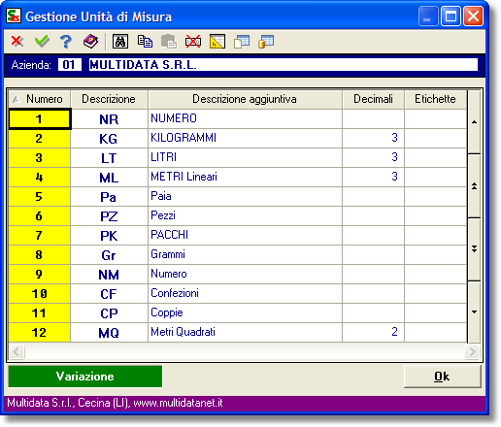Open the purple manual book icon
This screenshot has width=501, height=427.
90,42
